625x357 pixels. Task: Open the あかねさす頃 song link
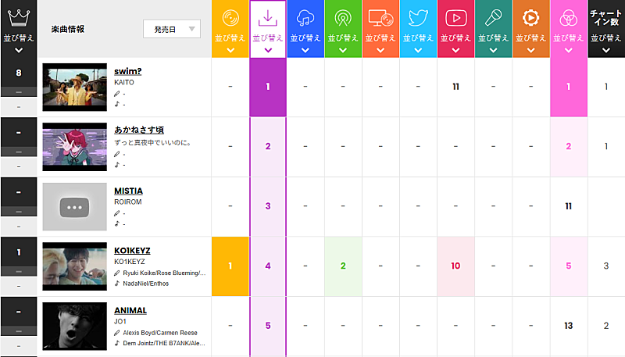click(139, 130)
